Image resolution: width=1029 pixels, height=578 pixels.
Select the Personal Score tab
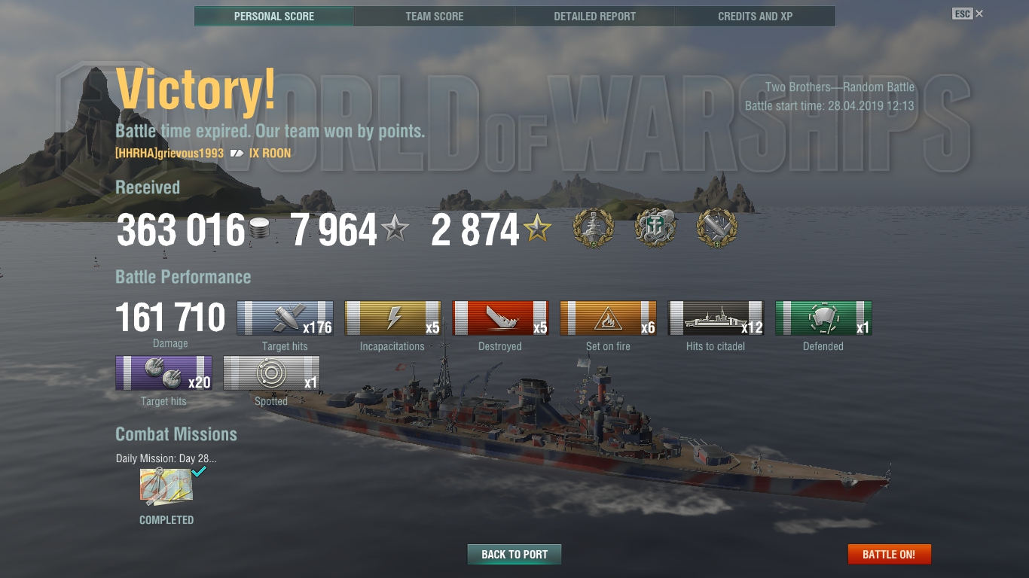pos(274,16)
